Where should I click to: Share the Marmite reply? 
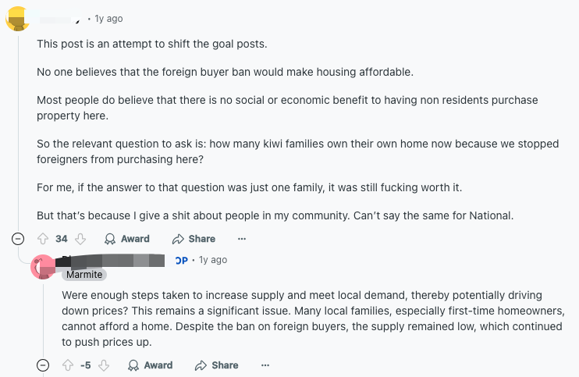click(217, 365)
